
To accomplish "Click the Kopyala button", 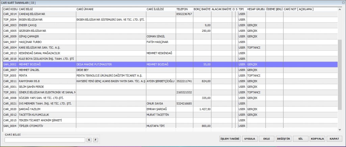I will click(317, 139).
